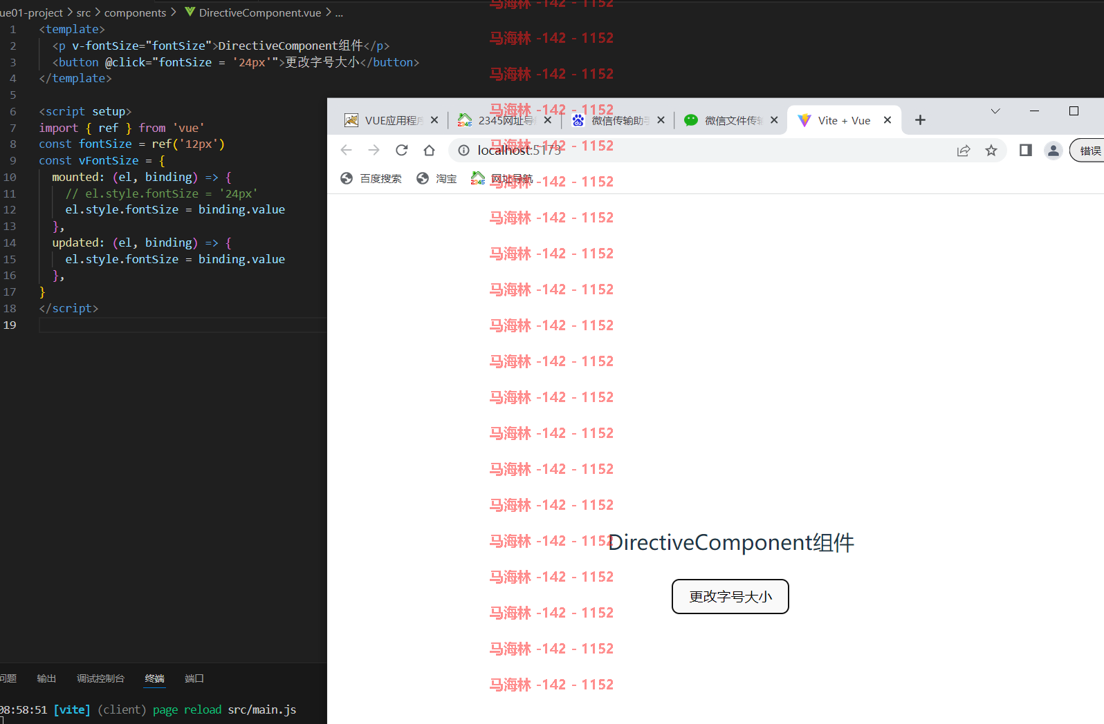Click the Vue file icon in breadcrumb
This screenshot has width=1104, height=724.
pyautogui.click(x=190, y=12)
